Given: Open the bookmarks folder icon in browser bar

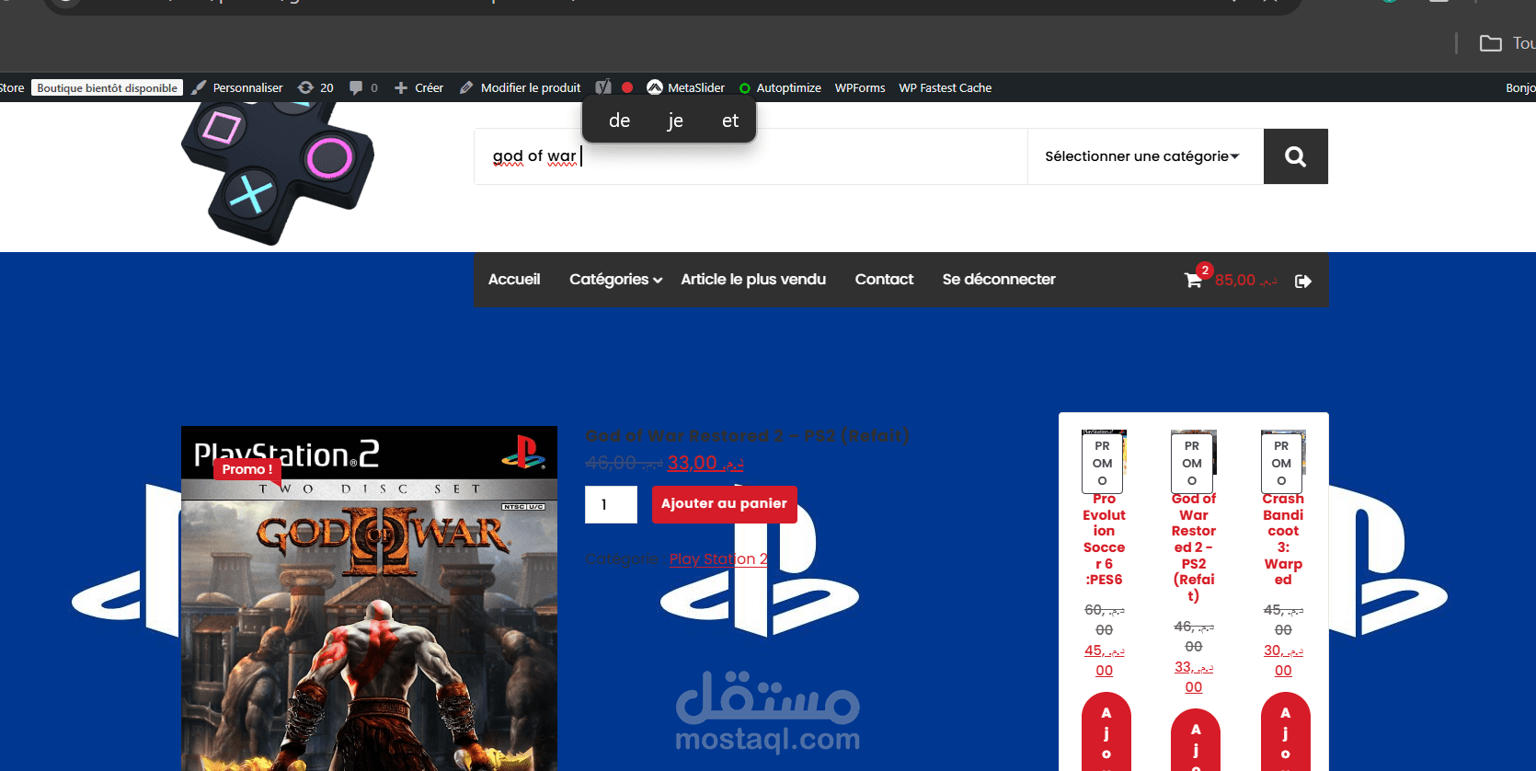Looking at the screenshot, I should (1490, 43).
